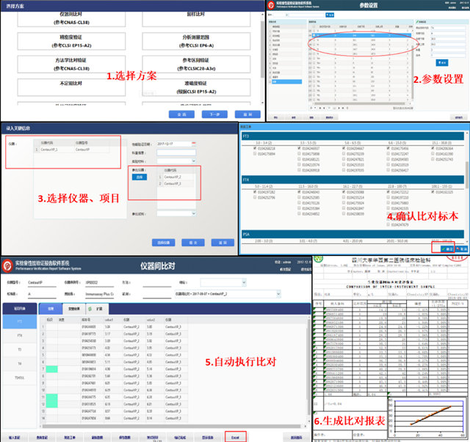Click the FT3 section header bar
470x442 pixels.
[352, 136]
